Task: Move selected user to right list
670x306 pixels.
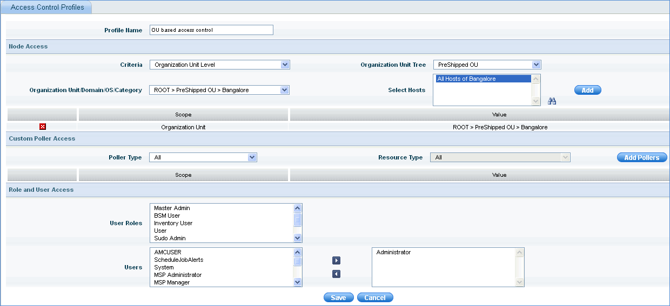Action: pos(336,261)
